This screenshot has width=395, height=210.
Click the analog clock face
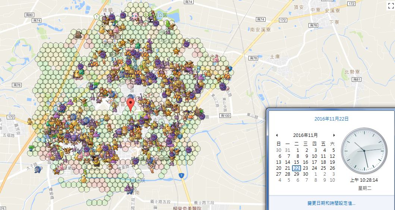point(364,151)
